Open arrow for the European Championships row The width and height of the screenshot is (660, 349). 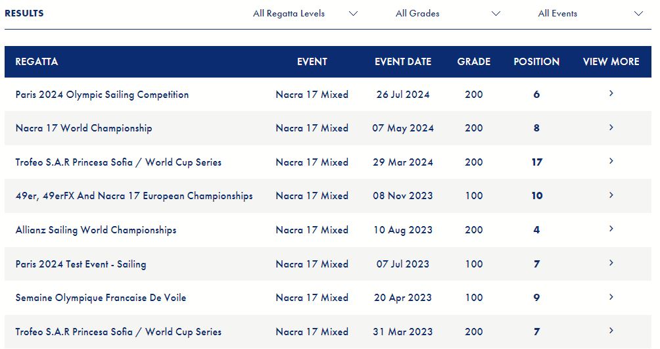(611, 195)
